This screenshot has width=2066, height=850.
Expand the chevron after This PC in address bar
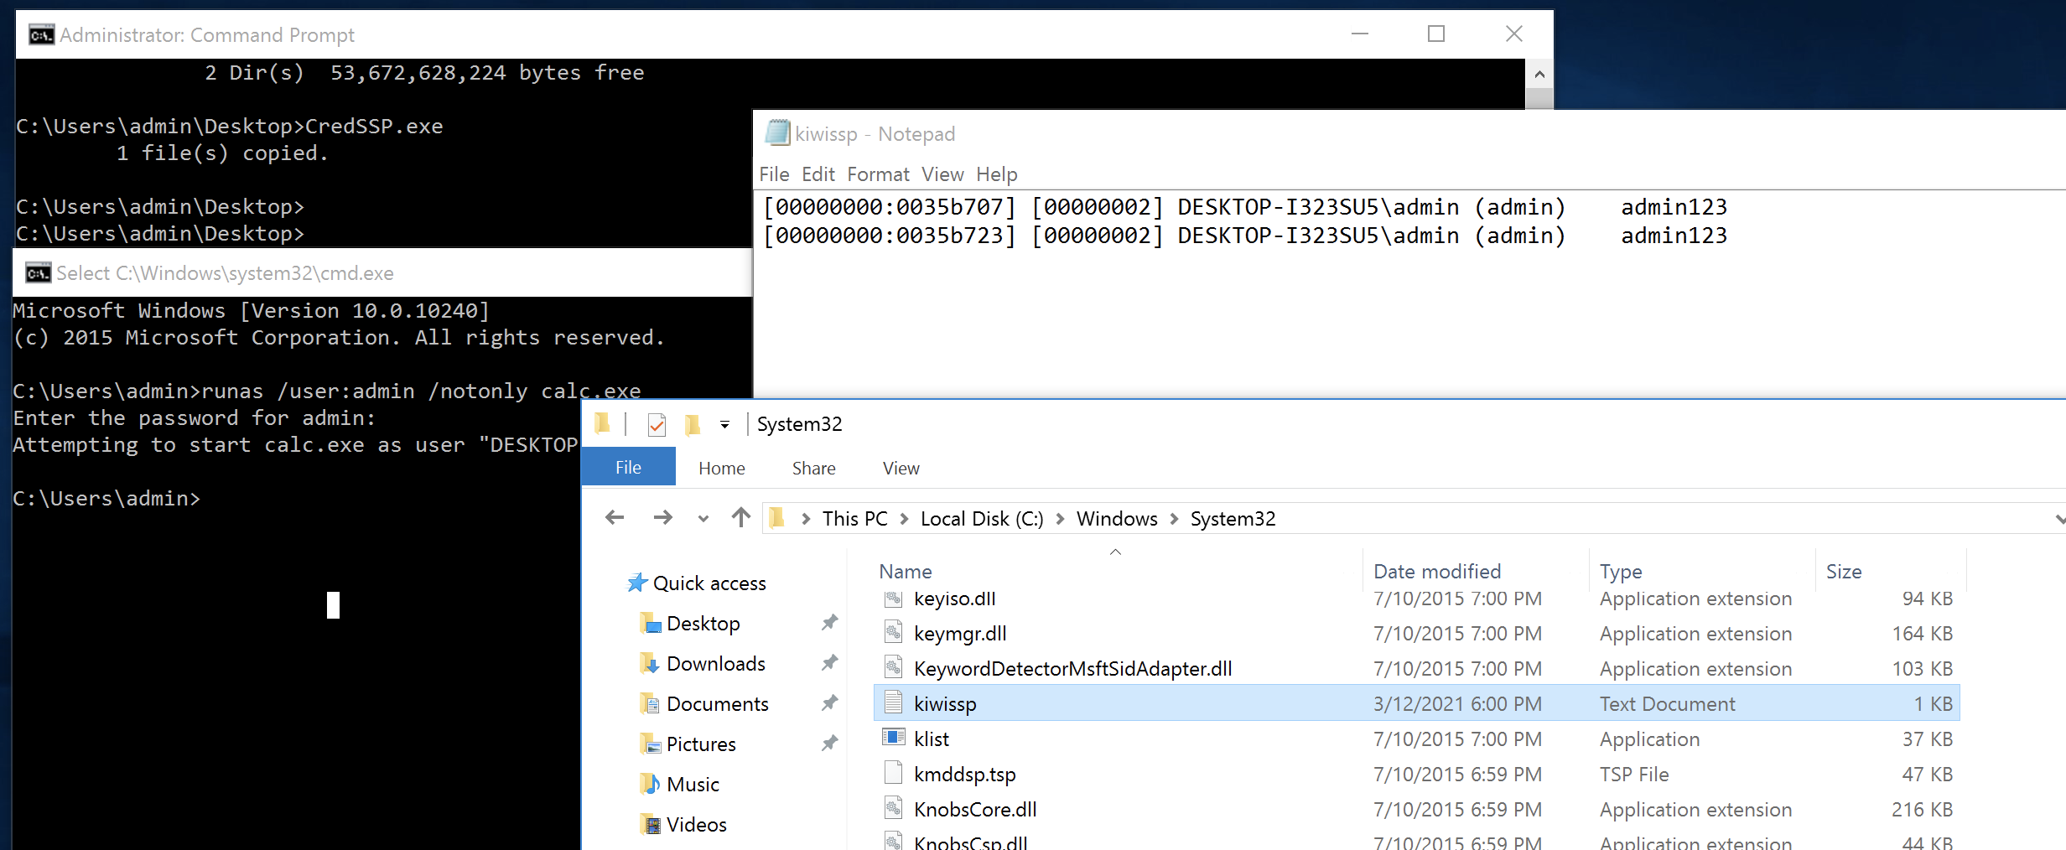[x=904, y=519]
